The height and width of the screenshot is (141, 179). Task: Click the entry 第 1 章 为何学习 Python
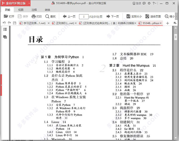click(x=62, y=57)
